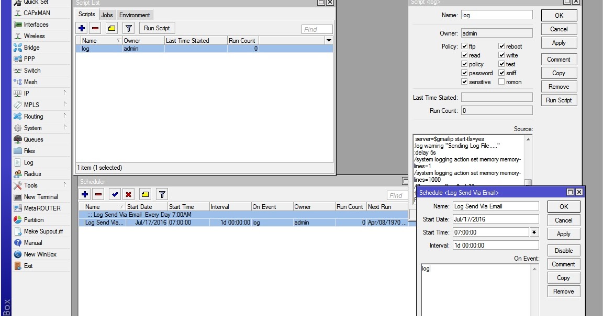The image size is (603, 316).
Task: Switch to the Jobs tab
Action: coord(107,15)
